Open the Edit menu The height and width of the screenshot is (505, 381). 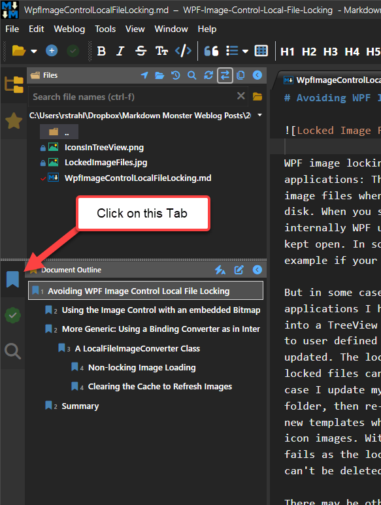click(37, 29)
